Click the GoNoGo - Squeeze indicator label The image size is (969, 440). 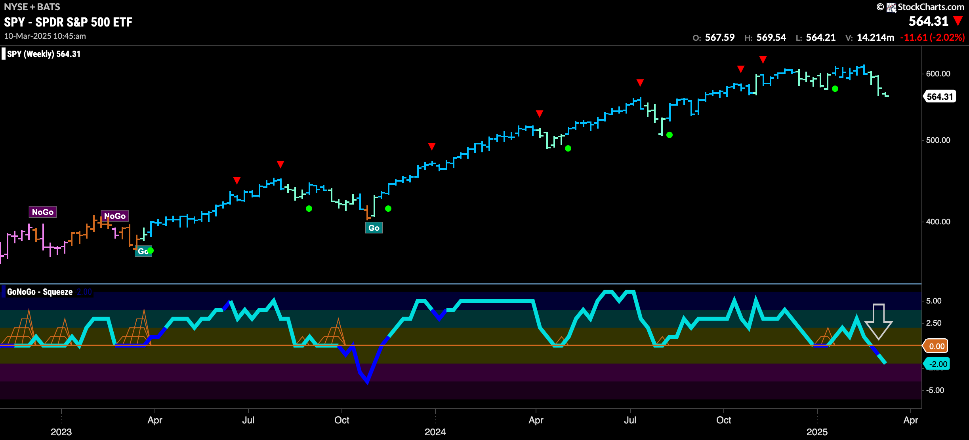40,292
